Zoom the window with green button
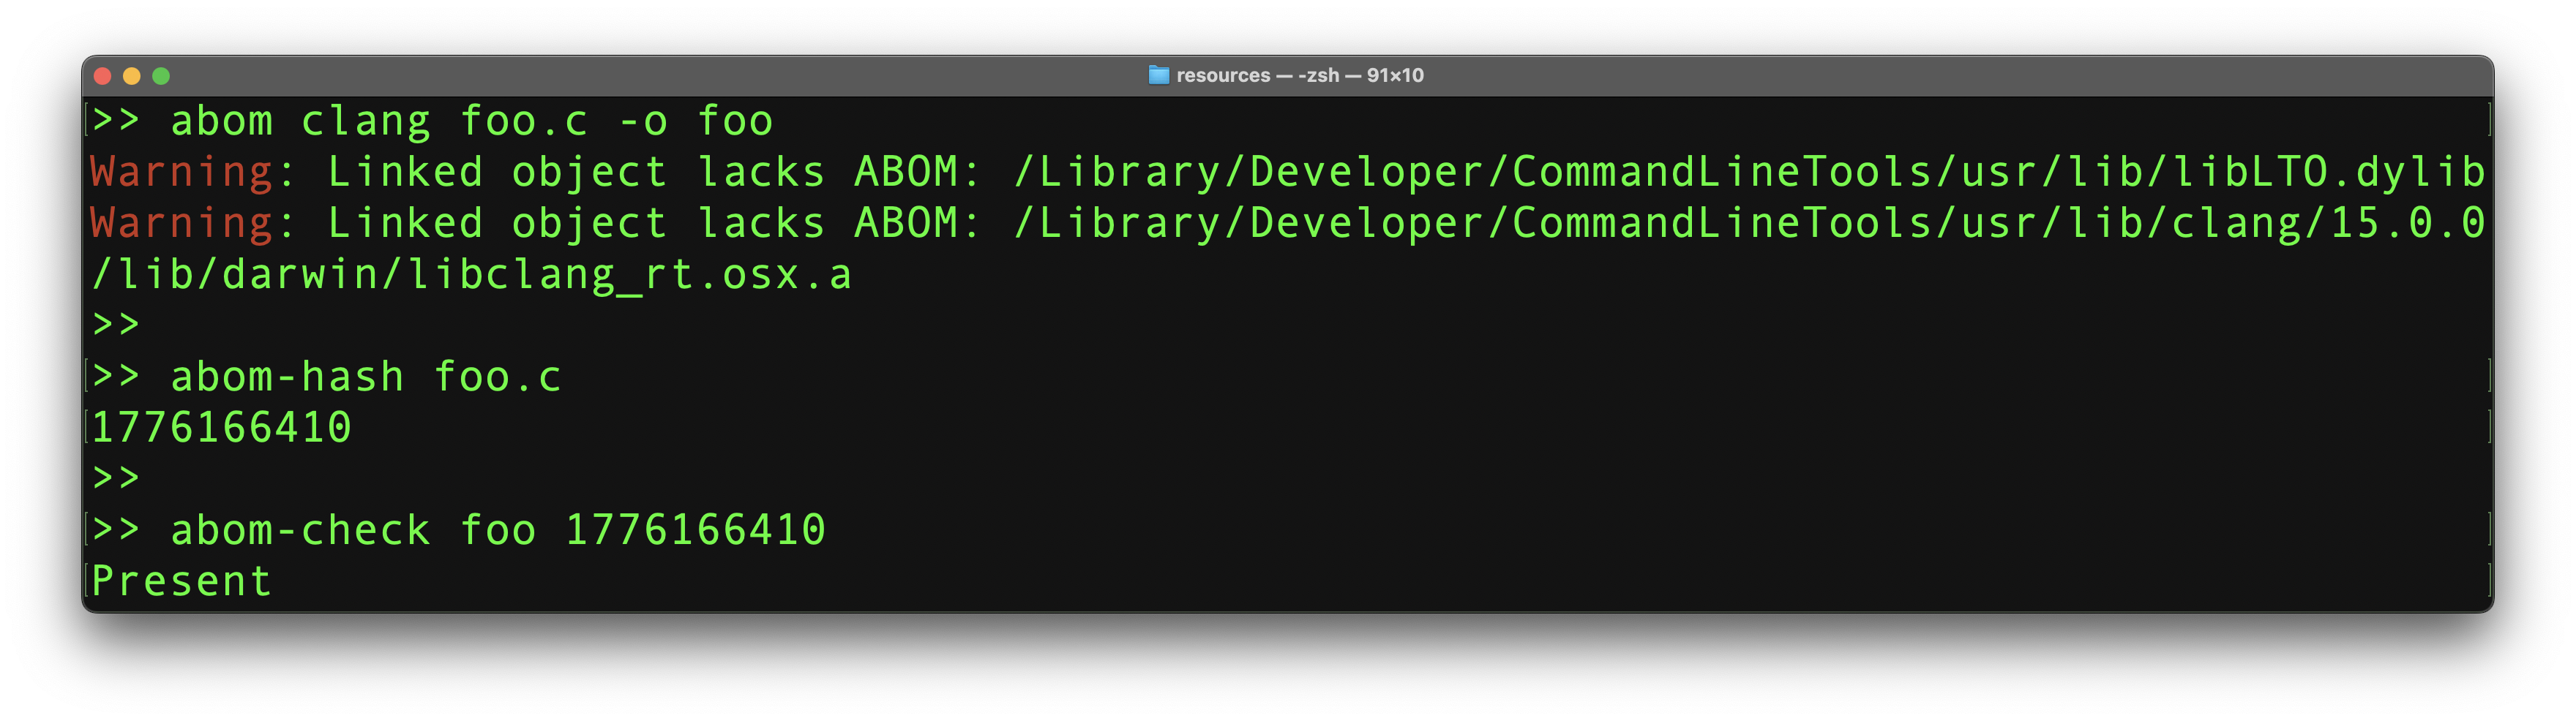The width and height of the screenshot is (2576, 721). (161, 76)
